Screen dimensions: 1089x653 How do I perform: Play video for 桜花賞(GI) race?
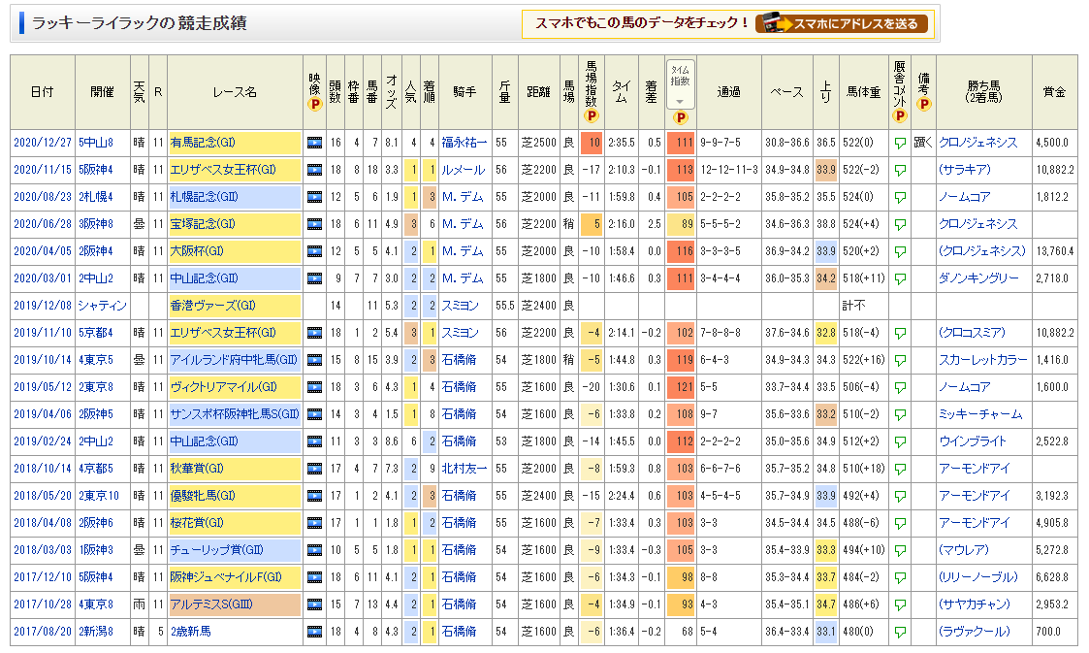[313, 523]
